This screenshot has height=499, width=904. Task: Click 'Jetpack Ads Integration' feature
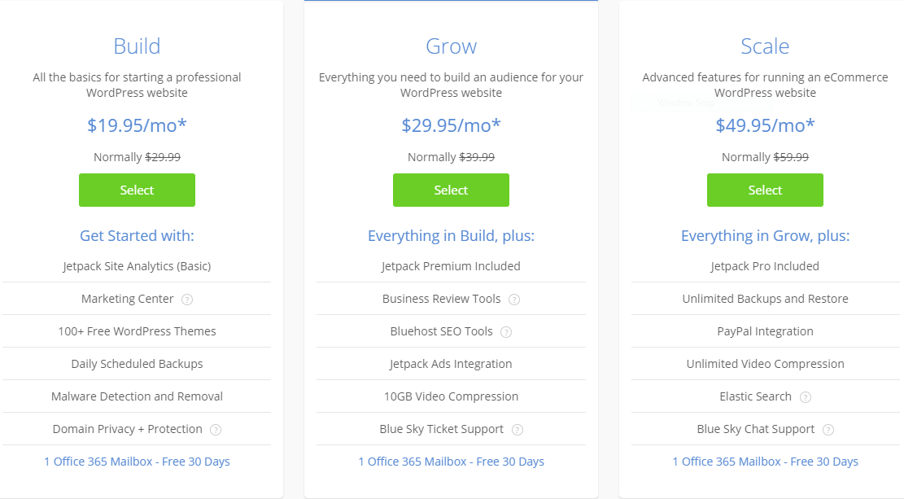tap(451, 364)
